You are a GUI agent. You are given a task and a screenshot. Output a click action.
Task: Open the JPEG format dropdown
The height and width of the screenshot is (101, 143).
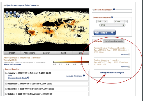click(112, 25)
